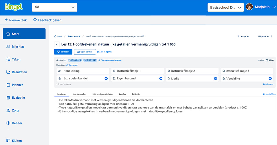This screenshot has width=277, height=145.
Task: Click Zet in agenda
Action: [105, 52]
